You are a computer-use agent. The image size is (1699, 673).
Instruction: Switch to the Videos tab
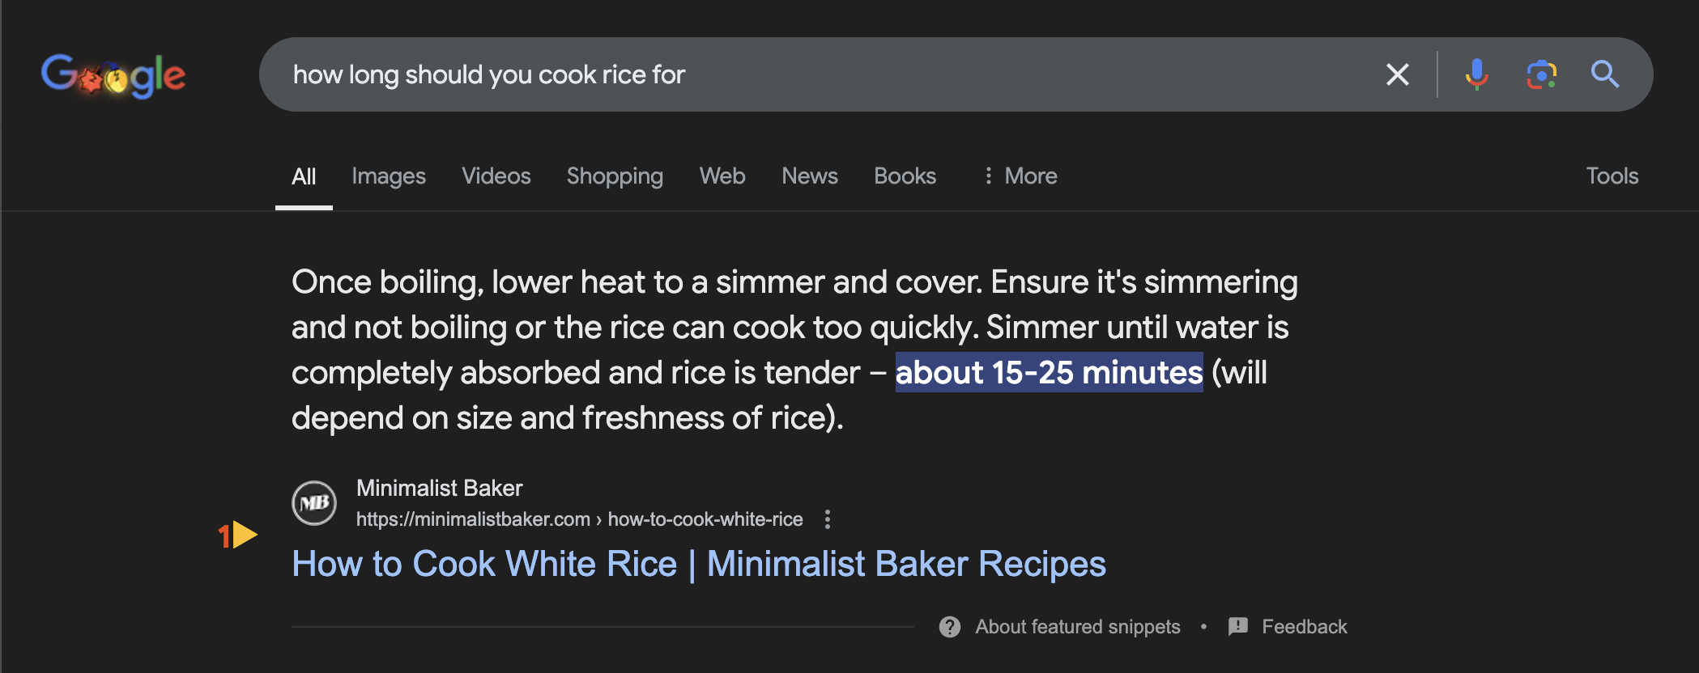[496, 176]
